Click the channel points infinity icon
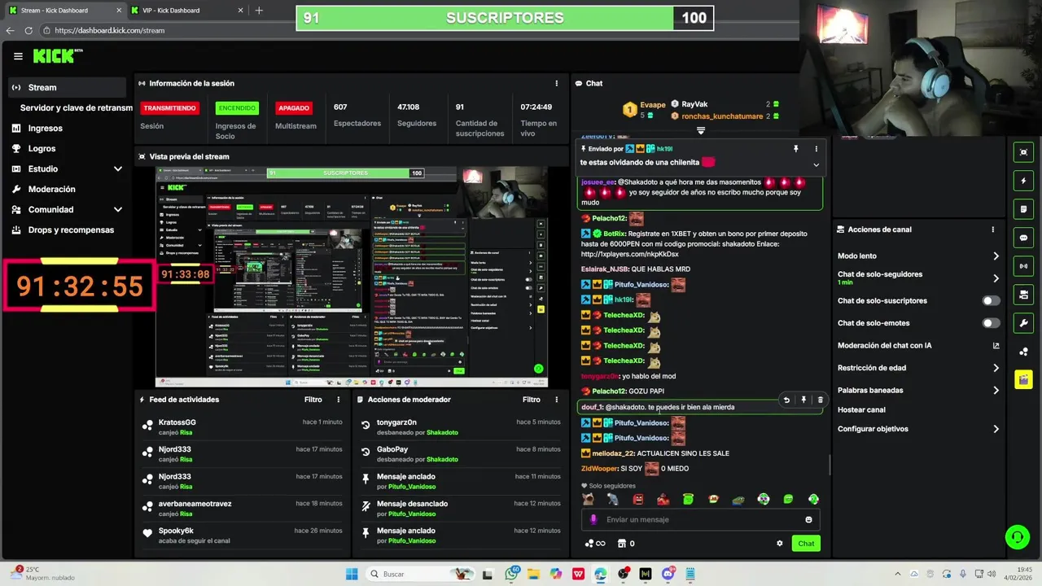 click(x=595, y=544)
